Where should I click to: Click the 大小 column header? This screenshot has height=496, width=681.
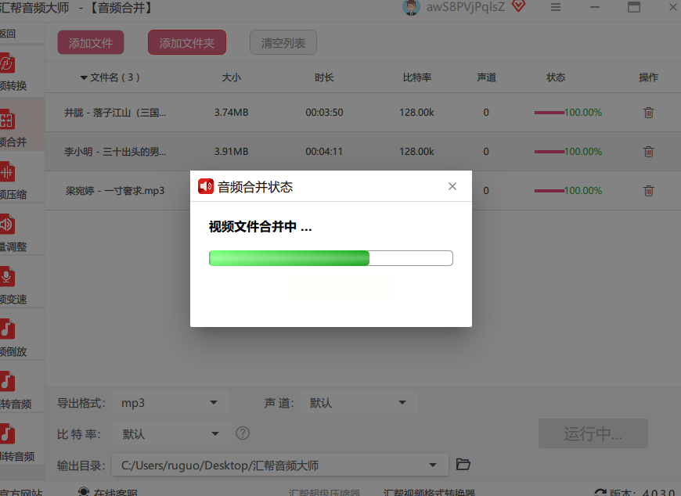coord(232,77)
